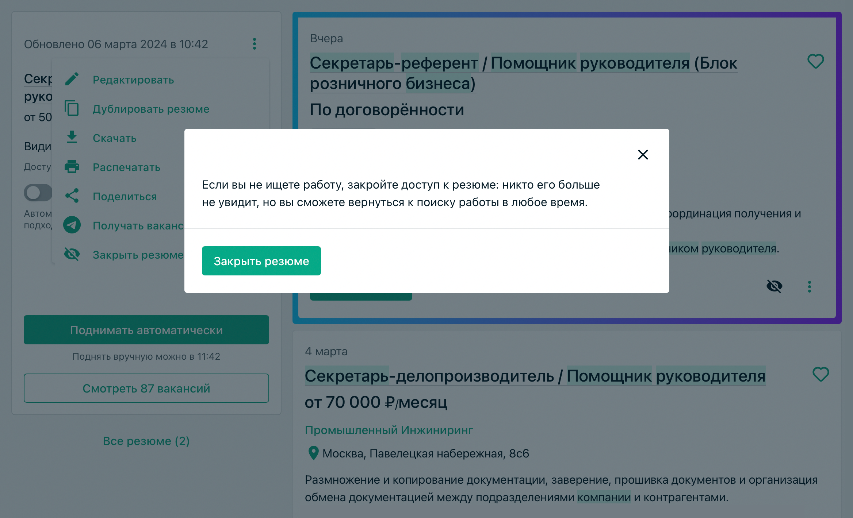853x518 pixels.
Task: Click salary text 'от 70 000 ₽/месяц'
Action: tap(376, 402)
